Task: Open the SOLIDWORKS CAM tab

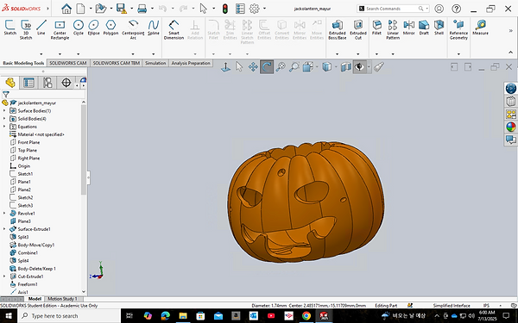Action: 68,63
